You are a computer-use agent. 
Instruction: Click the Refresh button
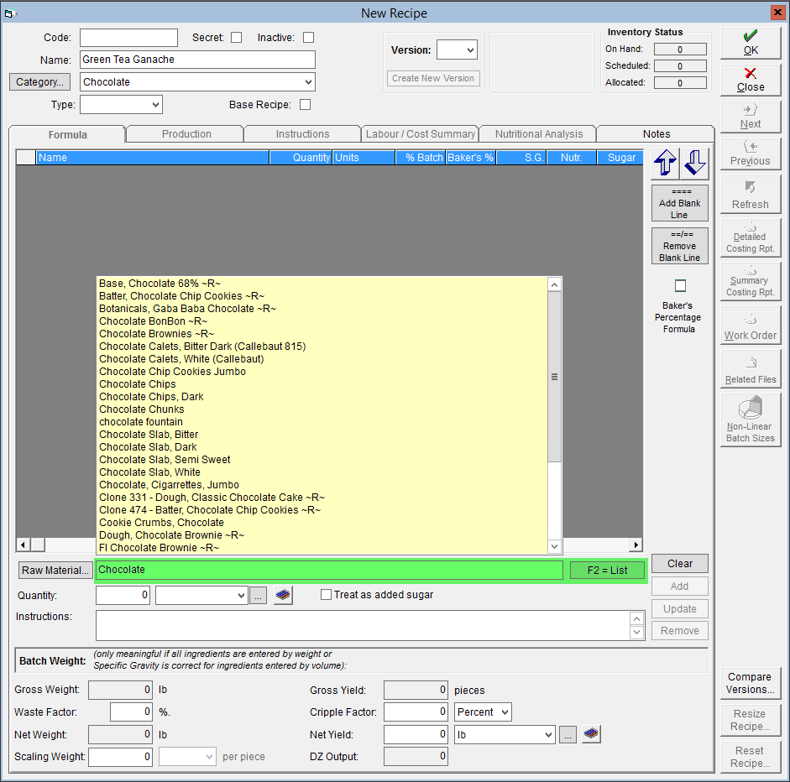coord(751,195)
